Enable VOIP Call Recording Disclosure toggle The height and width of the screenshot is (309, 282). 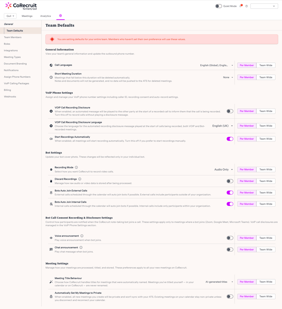230,111
